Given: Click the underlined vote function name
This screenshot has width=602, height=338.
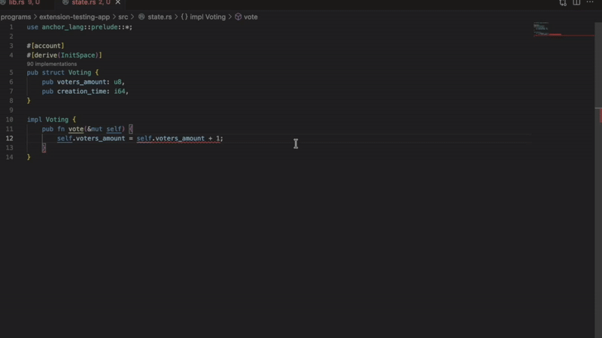Looking at the screenshot, I should pos(76,129).
